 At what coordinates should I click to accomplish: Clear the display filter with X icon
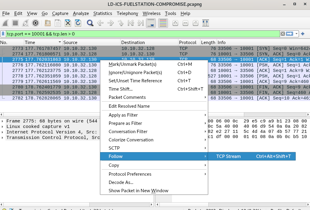click(283, 34)
